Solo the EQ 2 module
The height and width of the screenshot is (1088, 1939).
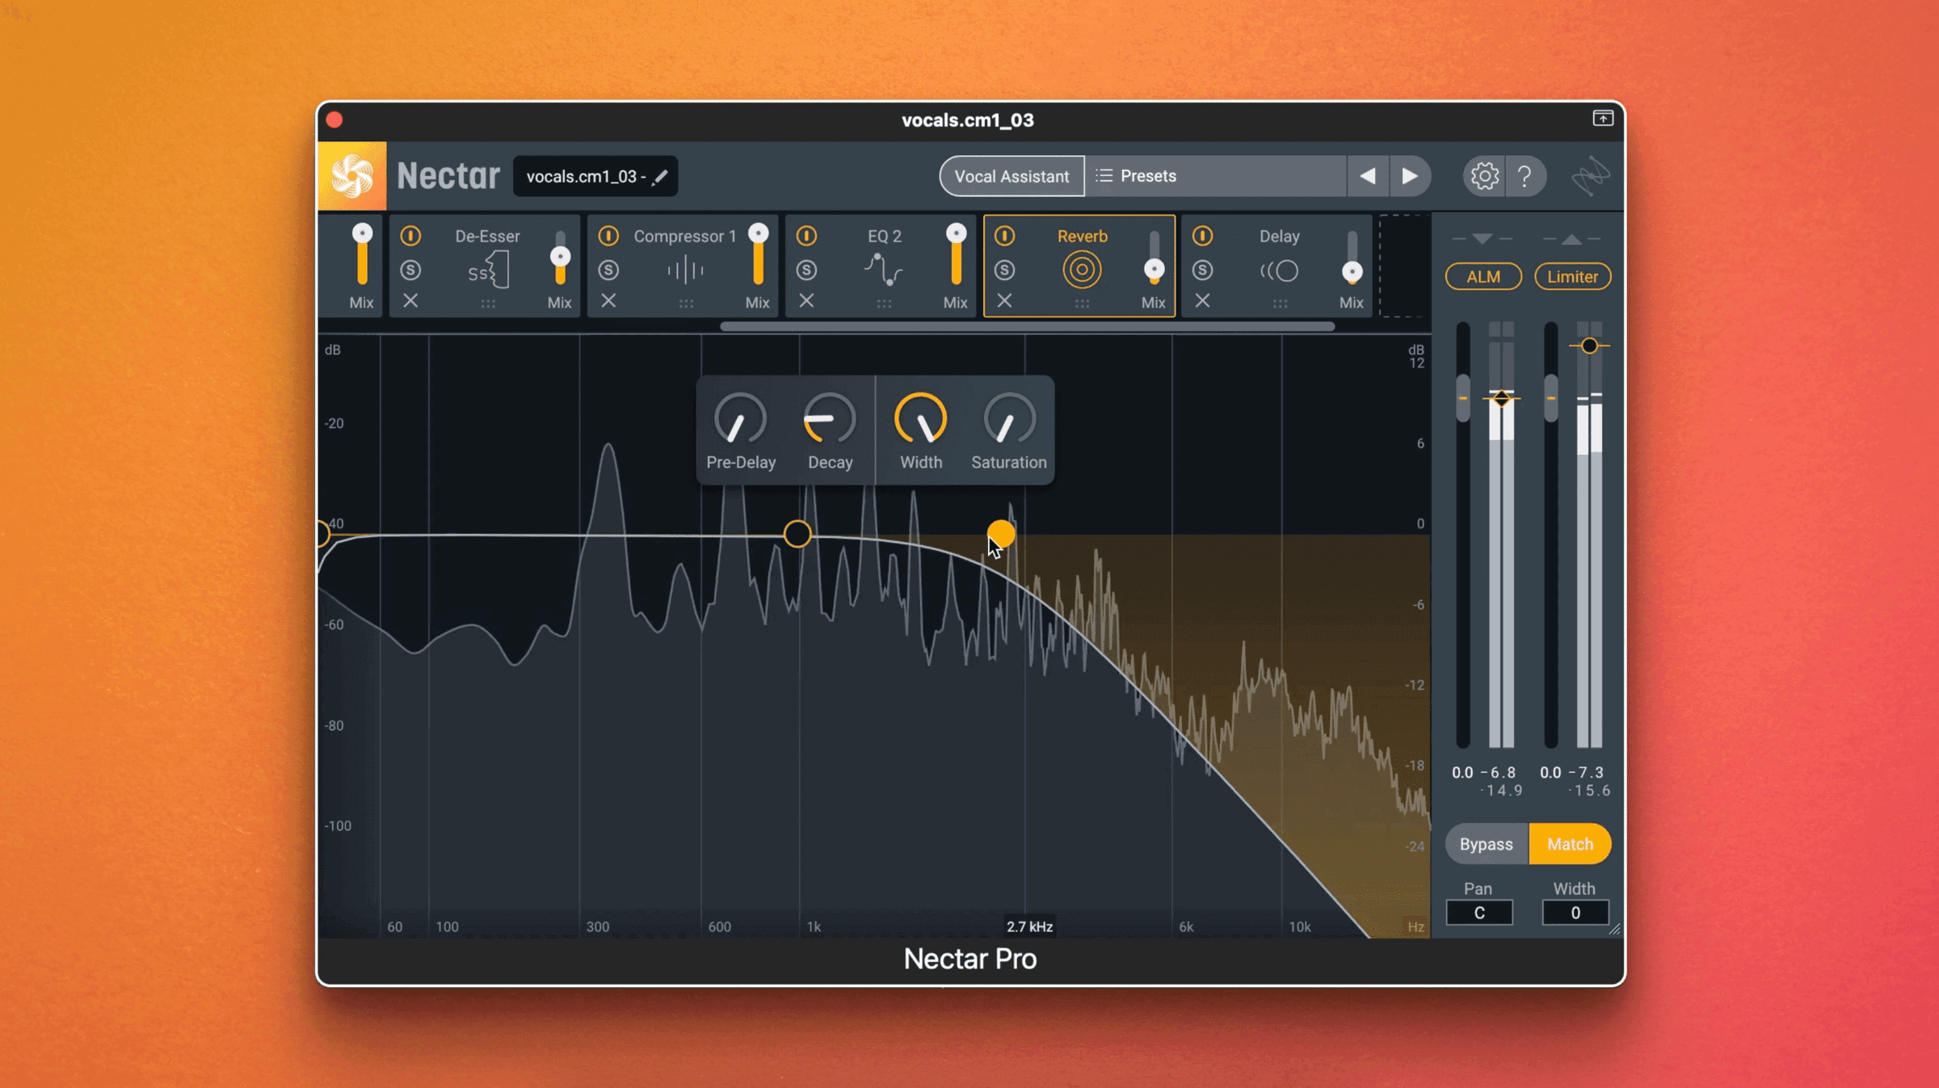click(806, 270)
